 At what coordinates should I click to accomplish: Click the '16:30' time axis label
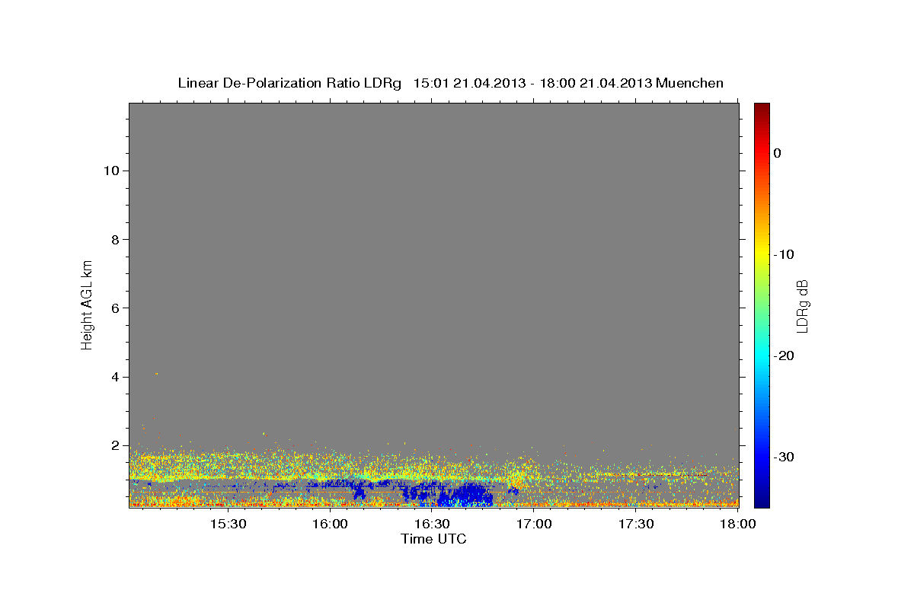click(x=432, y=524)
